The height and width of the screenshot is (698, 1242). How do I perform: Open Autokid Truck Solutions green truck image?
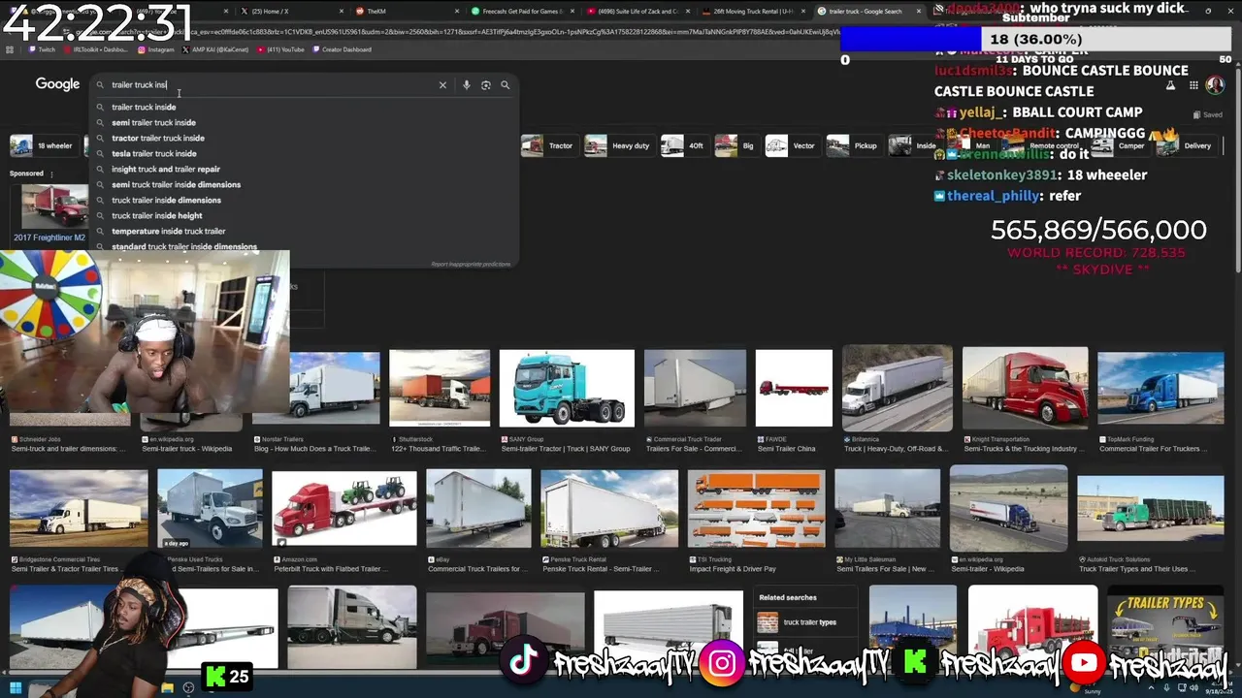pyautogui.click(x=1150, y=508)
